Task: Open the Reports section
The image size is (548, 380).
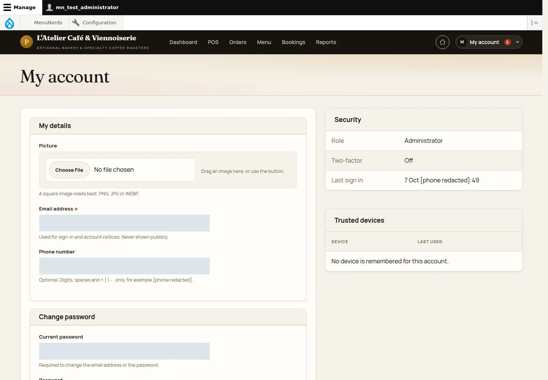Action: [326, 42]
